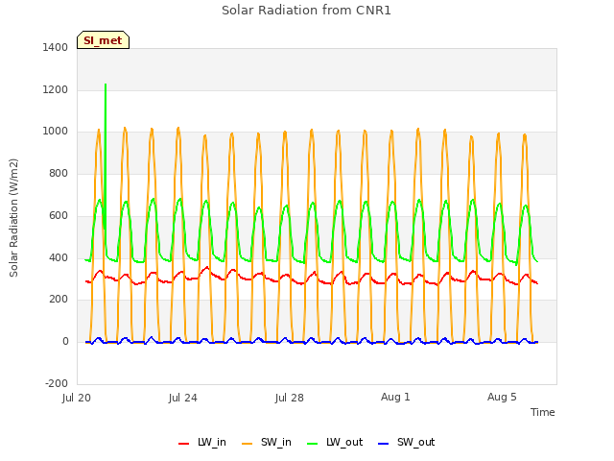This screenshot has width=614, height=461.
Task: Click the red LW_in legend color marker
Action: [183, 444]
